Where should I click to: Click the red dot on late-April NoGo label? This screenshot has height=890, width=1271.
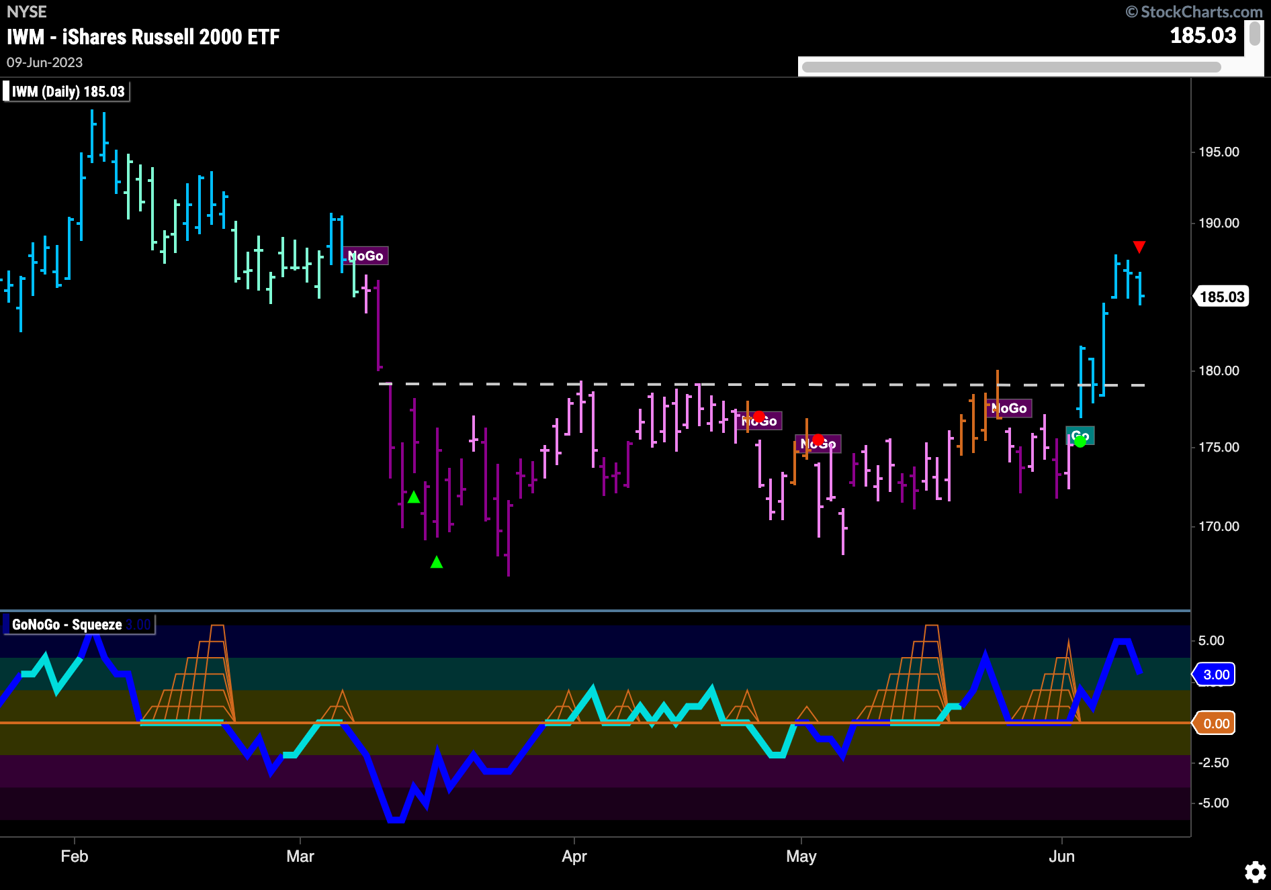click(x=758, y=417)
